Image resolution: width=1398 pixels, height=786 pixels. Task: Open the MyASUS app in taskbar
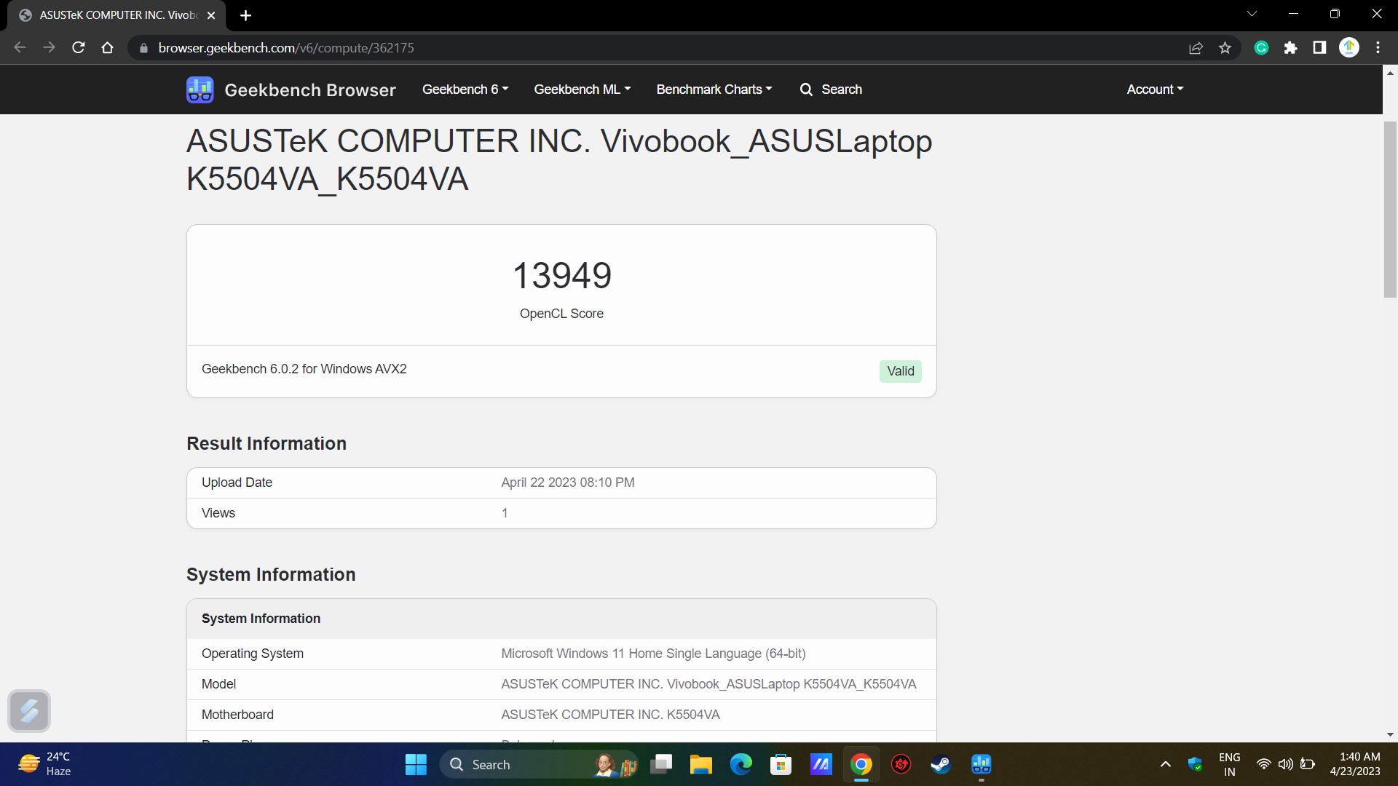(x=821, y=764)
